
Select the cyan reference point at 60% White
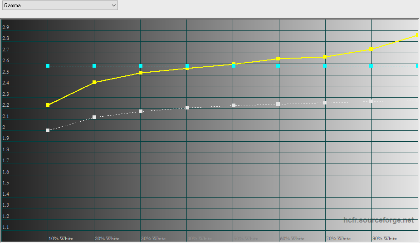click(278, 66)
